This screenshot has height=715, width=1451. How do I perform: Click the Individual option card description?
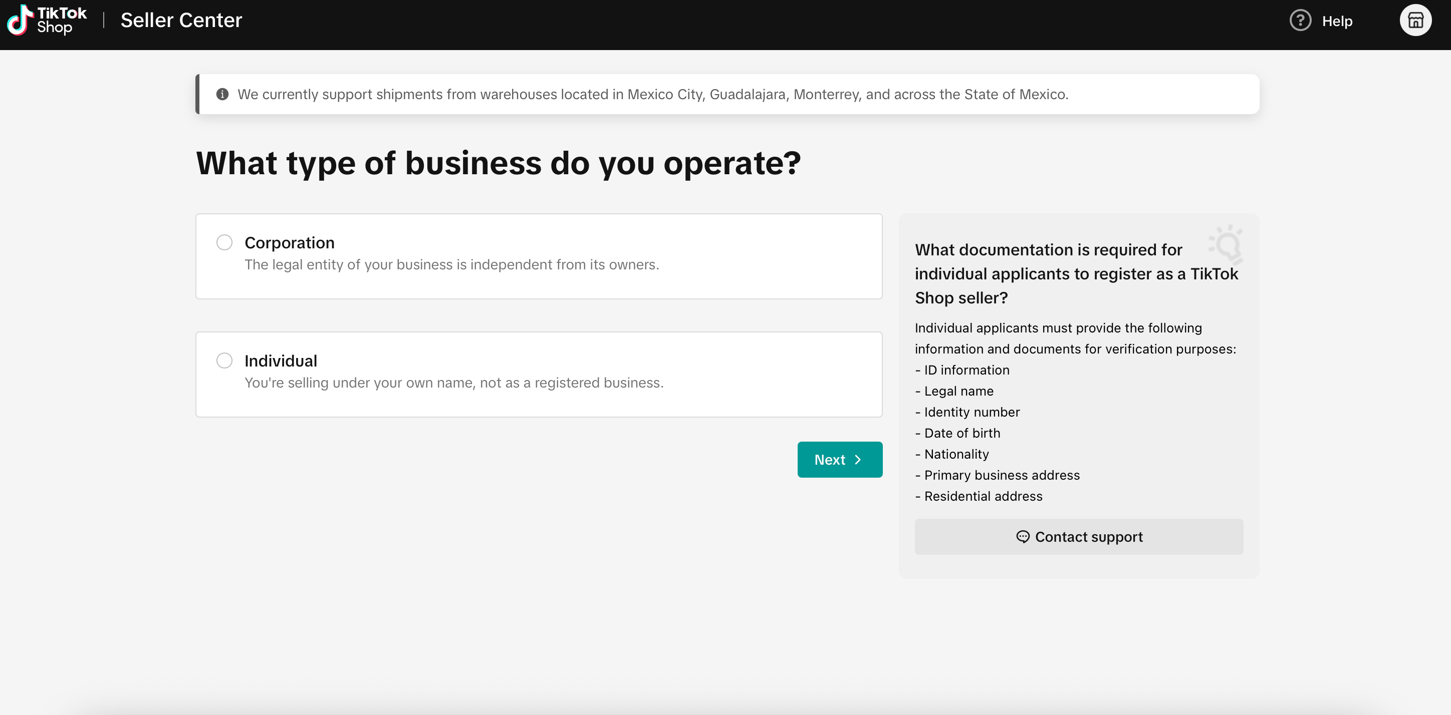point(453,383)
